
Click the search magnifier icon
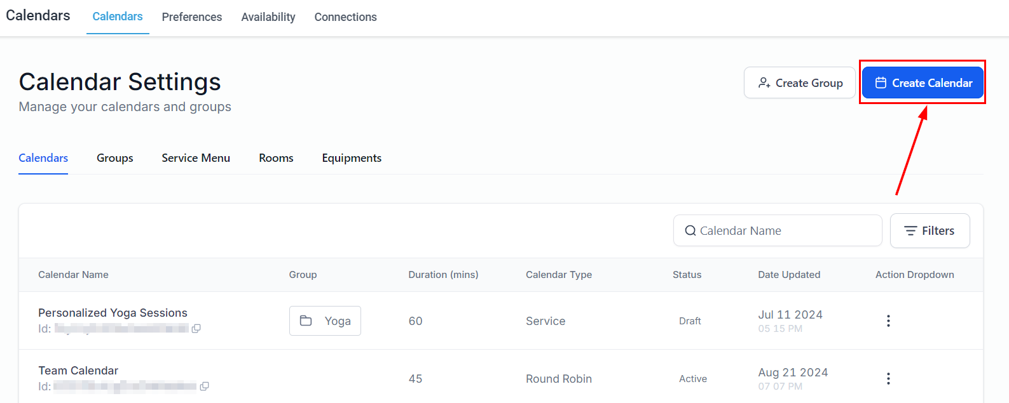pyautogui.click(x=690, y=231)
